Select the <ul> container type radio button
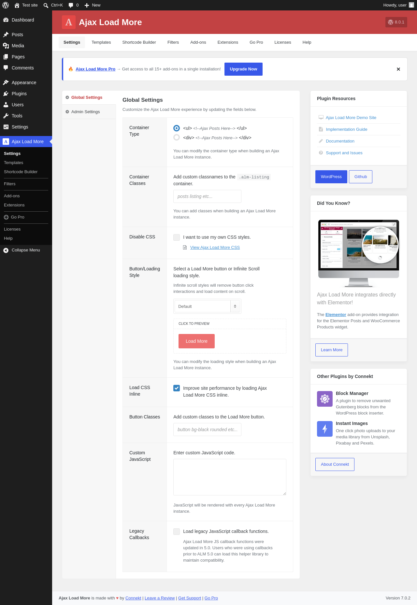The height and width of the screenshot is (605, 417). coord(177,128)
